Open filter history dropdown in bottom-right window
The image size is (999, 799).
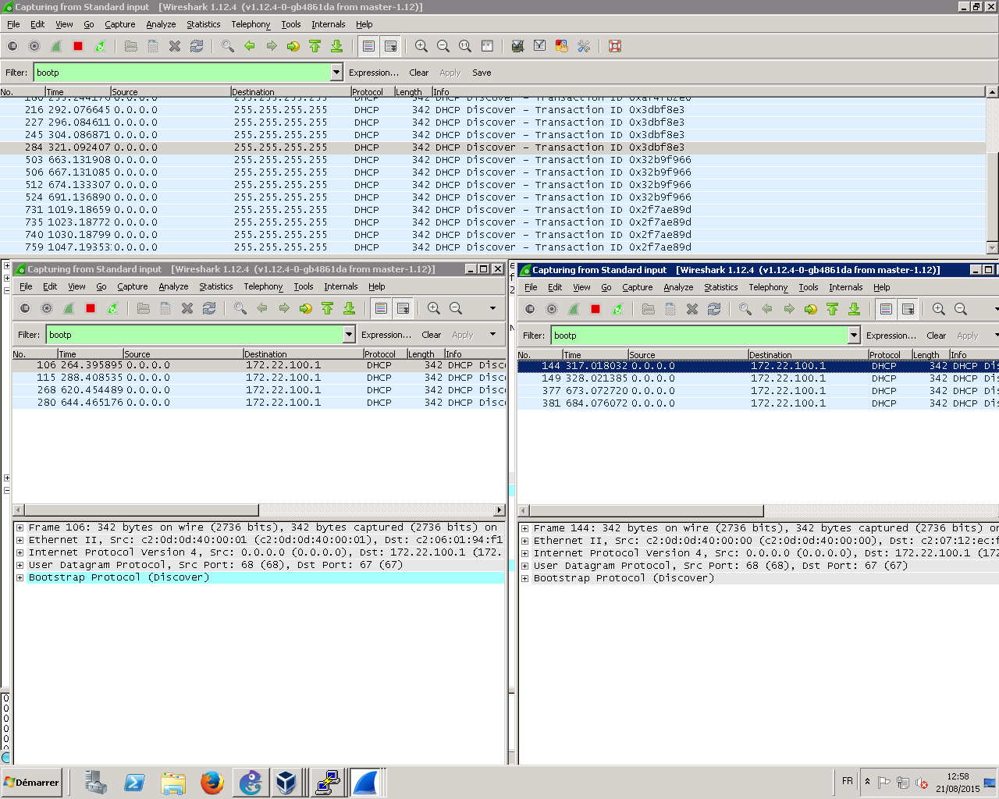point(855,336)
